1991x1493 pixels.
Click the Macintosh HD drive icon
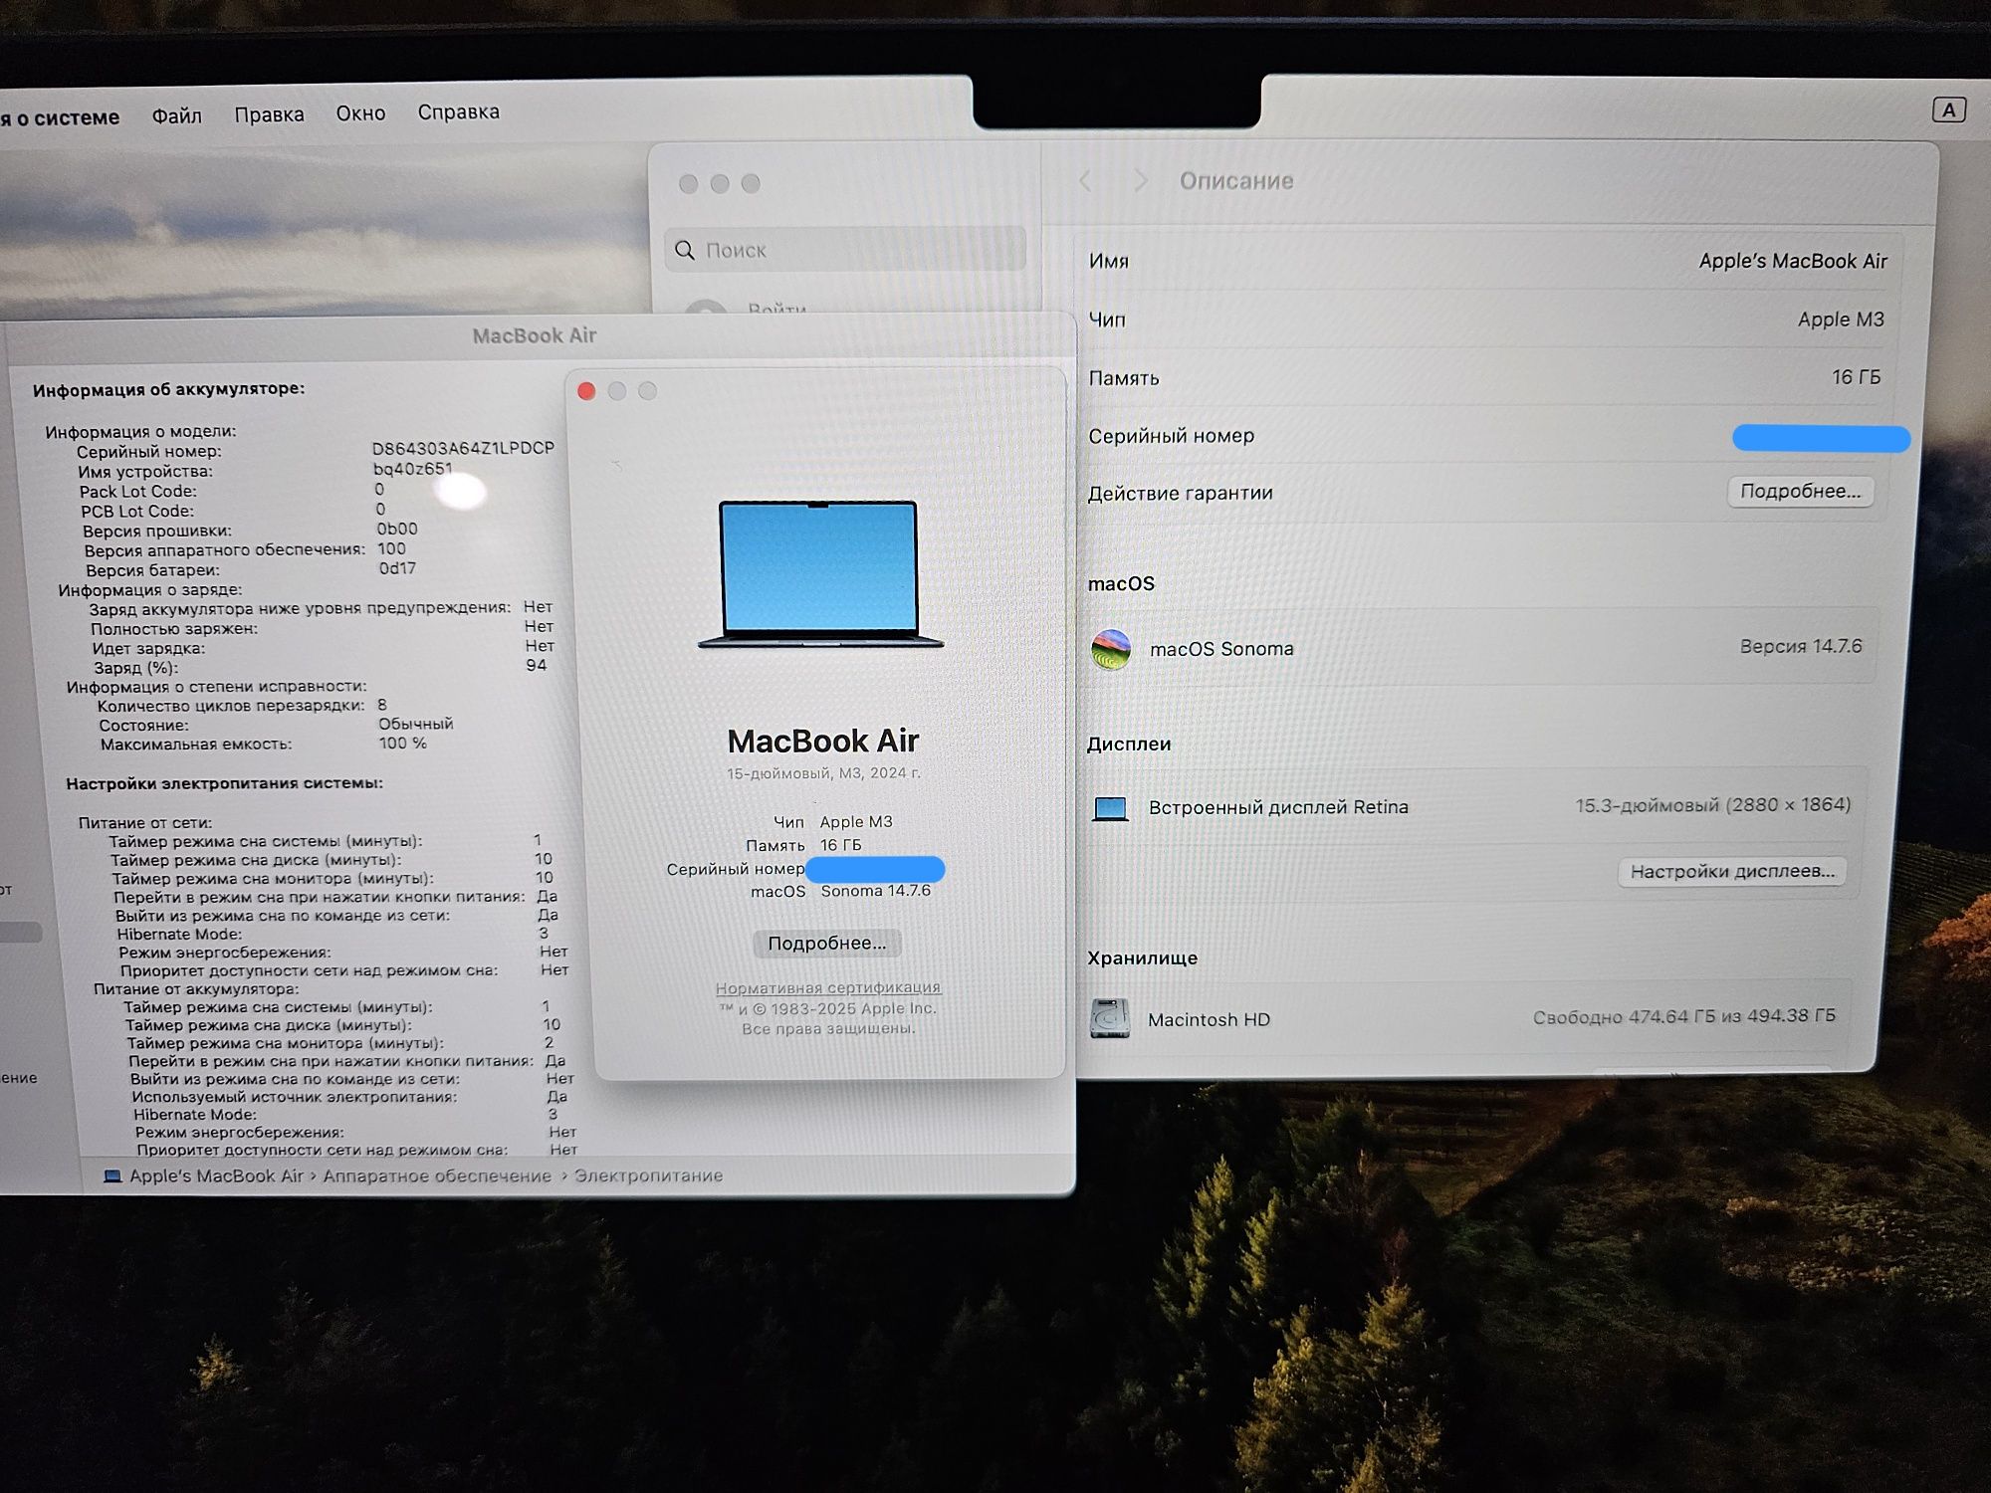1110,1018
